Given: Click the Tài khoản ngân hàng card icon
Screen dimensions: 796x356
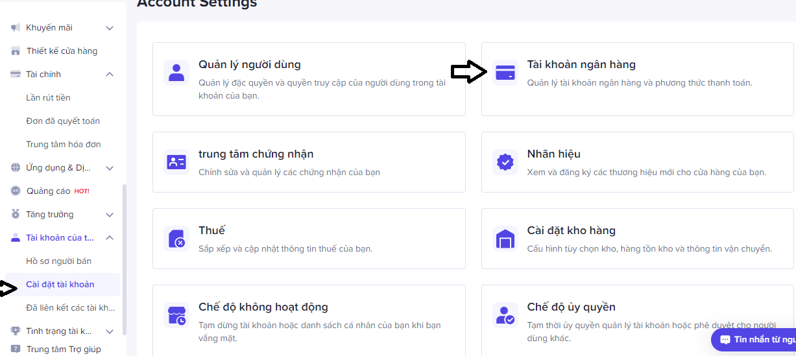Looking at the screenshot, I should pos(505,73).
